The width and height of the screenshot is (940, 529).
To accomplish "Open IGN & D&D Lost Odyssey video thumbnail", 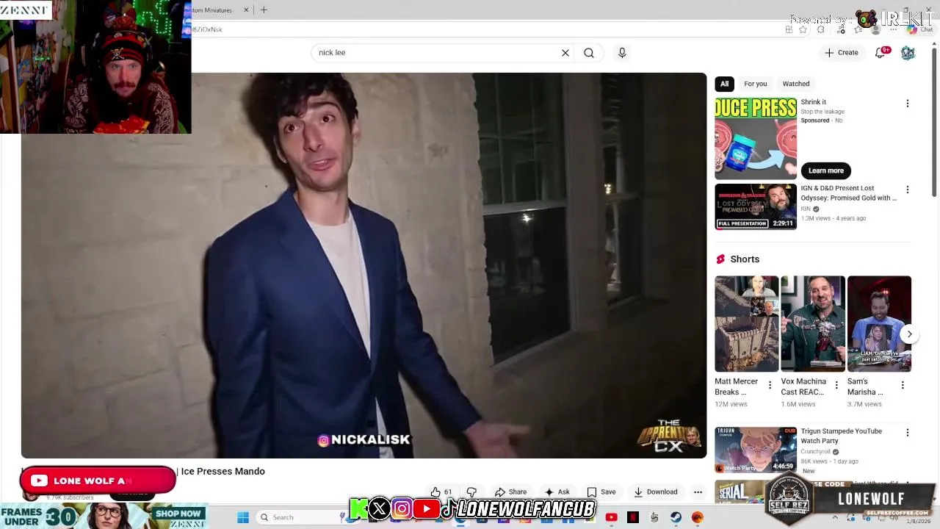I will (x=756, y=206).
